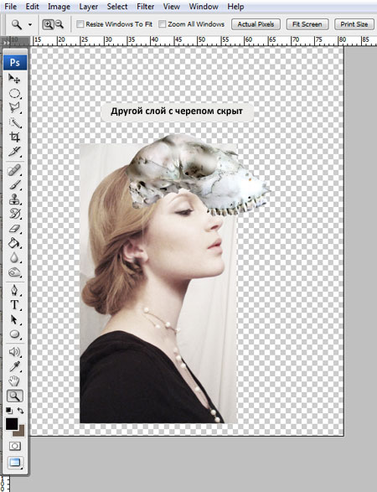Open the Edit menu
The height and width of the screenshot is (492, 377).
[x=32, y=6]
